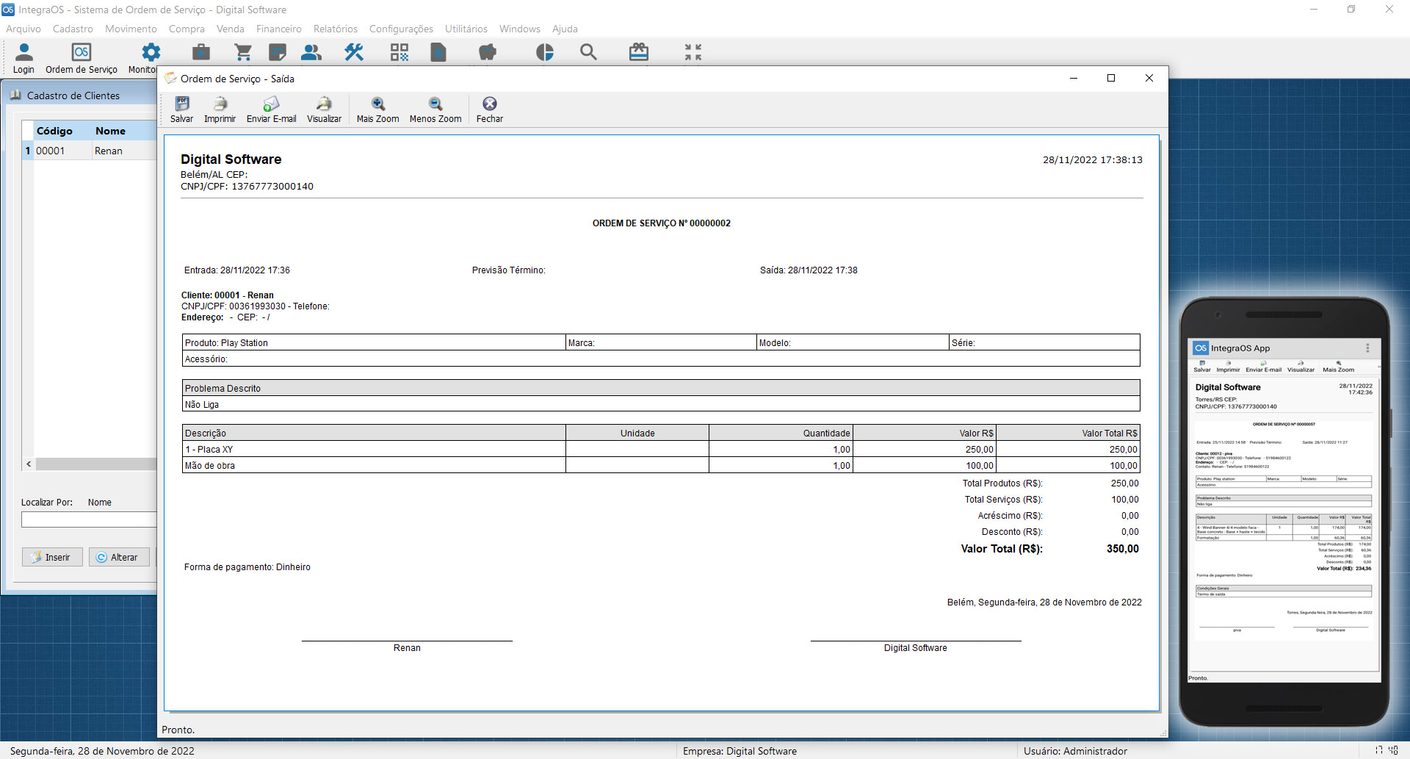Open the Financeiro menu

278,29
